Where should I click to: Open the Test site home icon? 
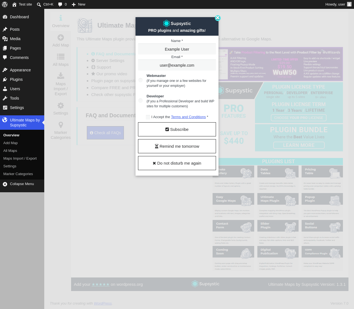[x=14, y=4]
